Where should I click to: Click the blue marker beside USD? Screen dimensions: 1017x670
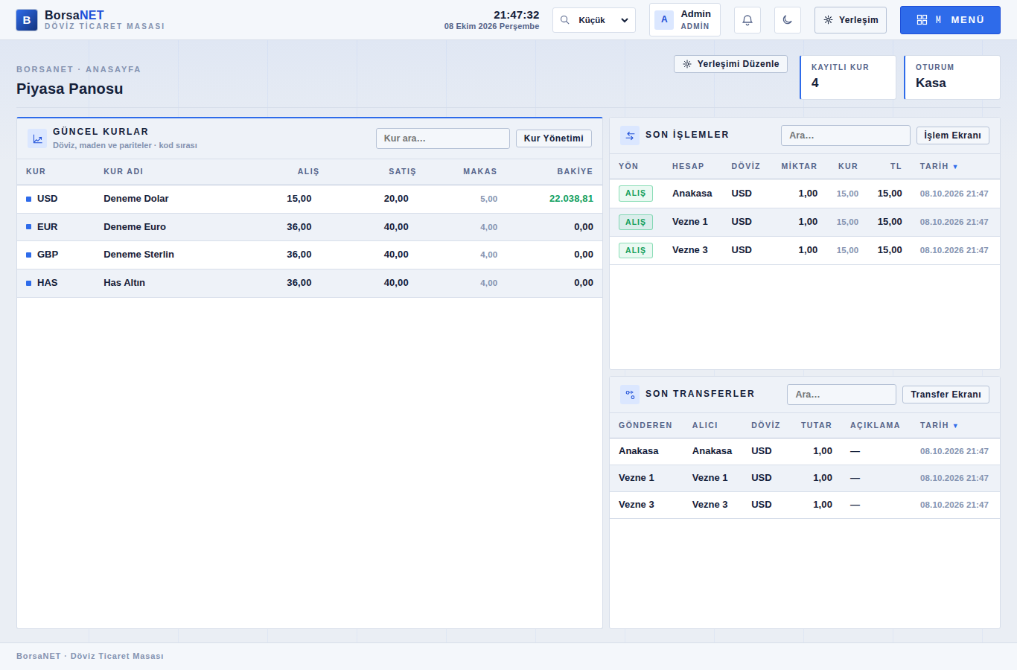pyautogui.click(x=28, y=199)
